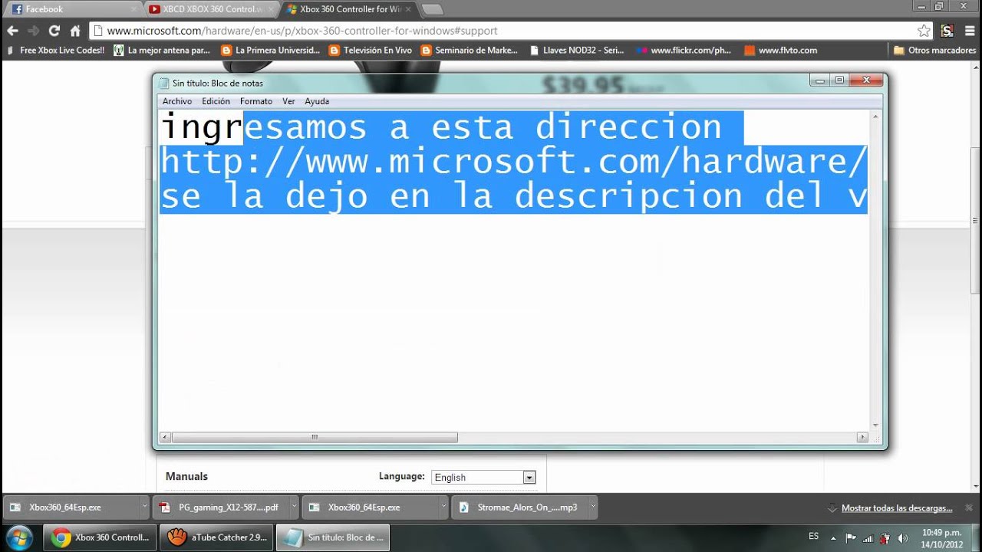The height and width of the screenshot is (552, 982).
Task: Click the Chrome address bar URL
Action: (302, 31)
